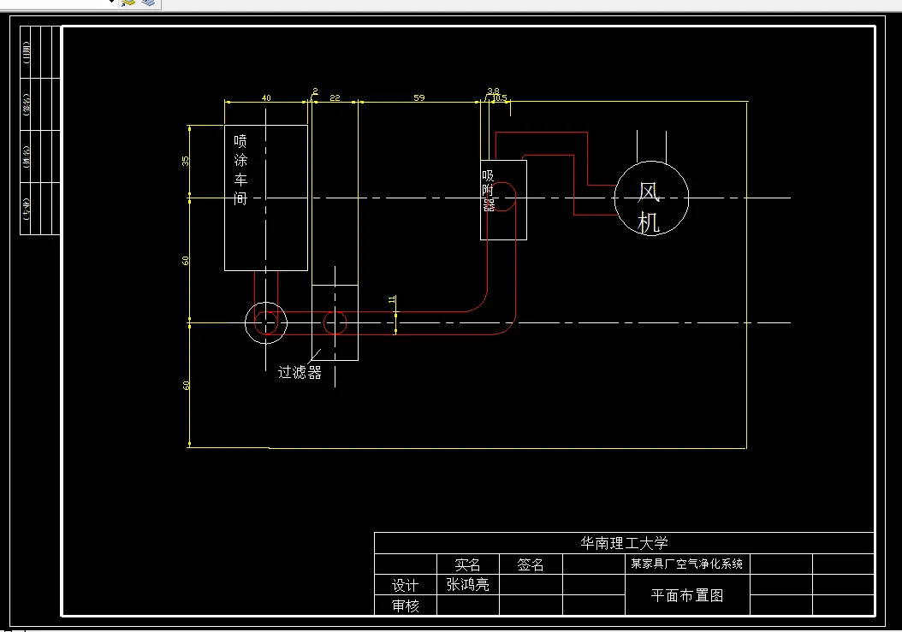Click the 设计 cell in title block
Screen dimensions: 902x632
pyautogui.click(x=405, y=586)
